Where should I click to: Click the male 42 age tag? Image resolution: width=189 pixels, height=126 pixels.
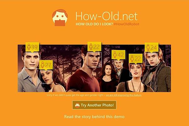pos(118,55)
